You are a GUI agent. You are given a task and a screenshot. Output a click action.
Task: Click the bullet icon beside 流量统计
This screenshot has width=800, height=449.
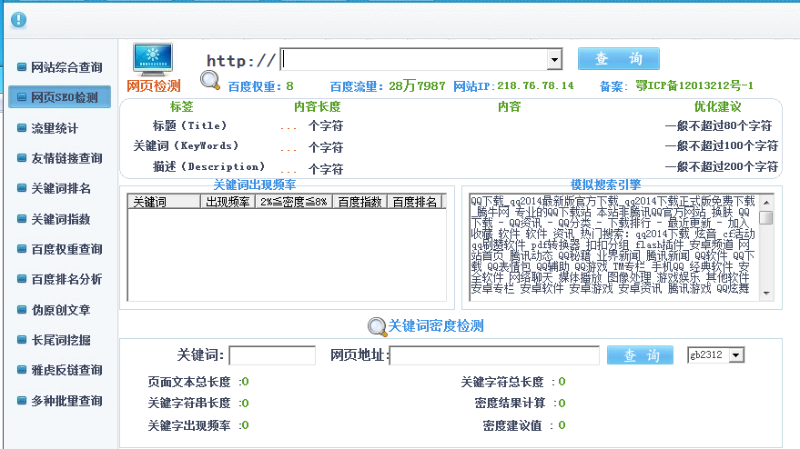21,127
